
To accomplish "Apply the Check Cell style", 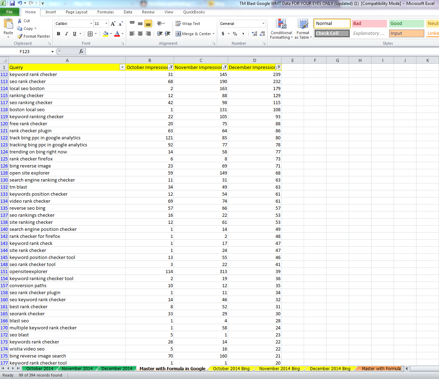I will (332, 33).
